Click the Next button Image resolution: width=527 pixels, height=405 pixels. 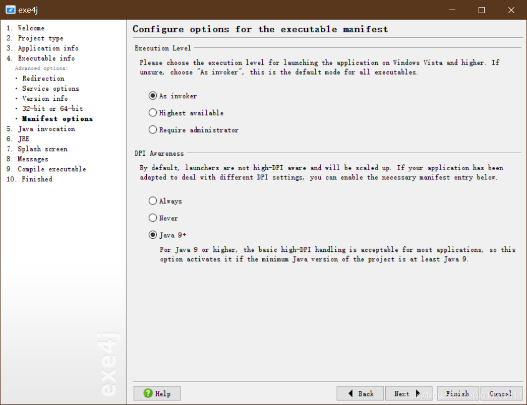[408, 393]
